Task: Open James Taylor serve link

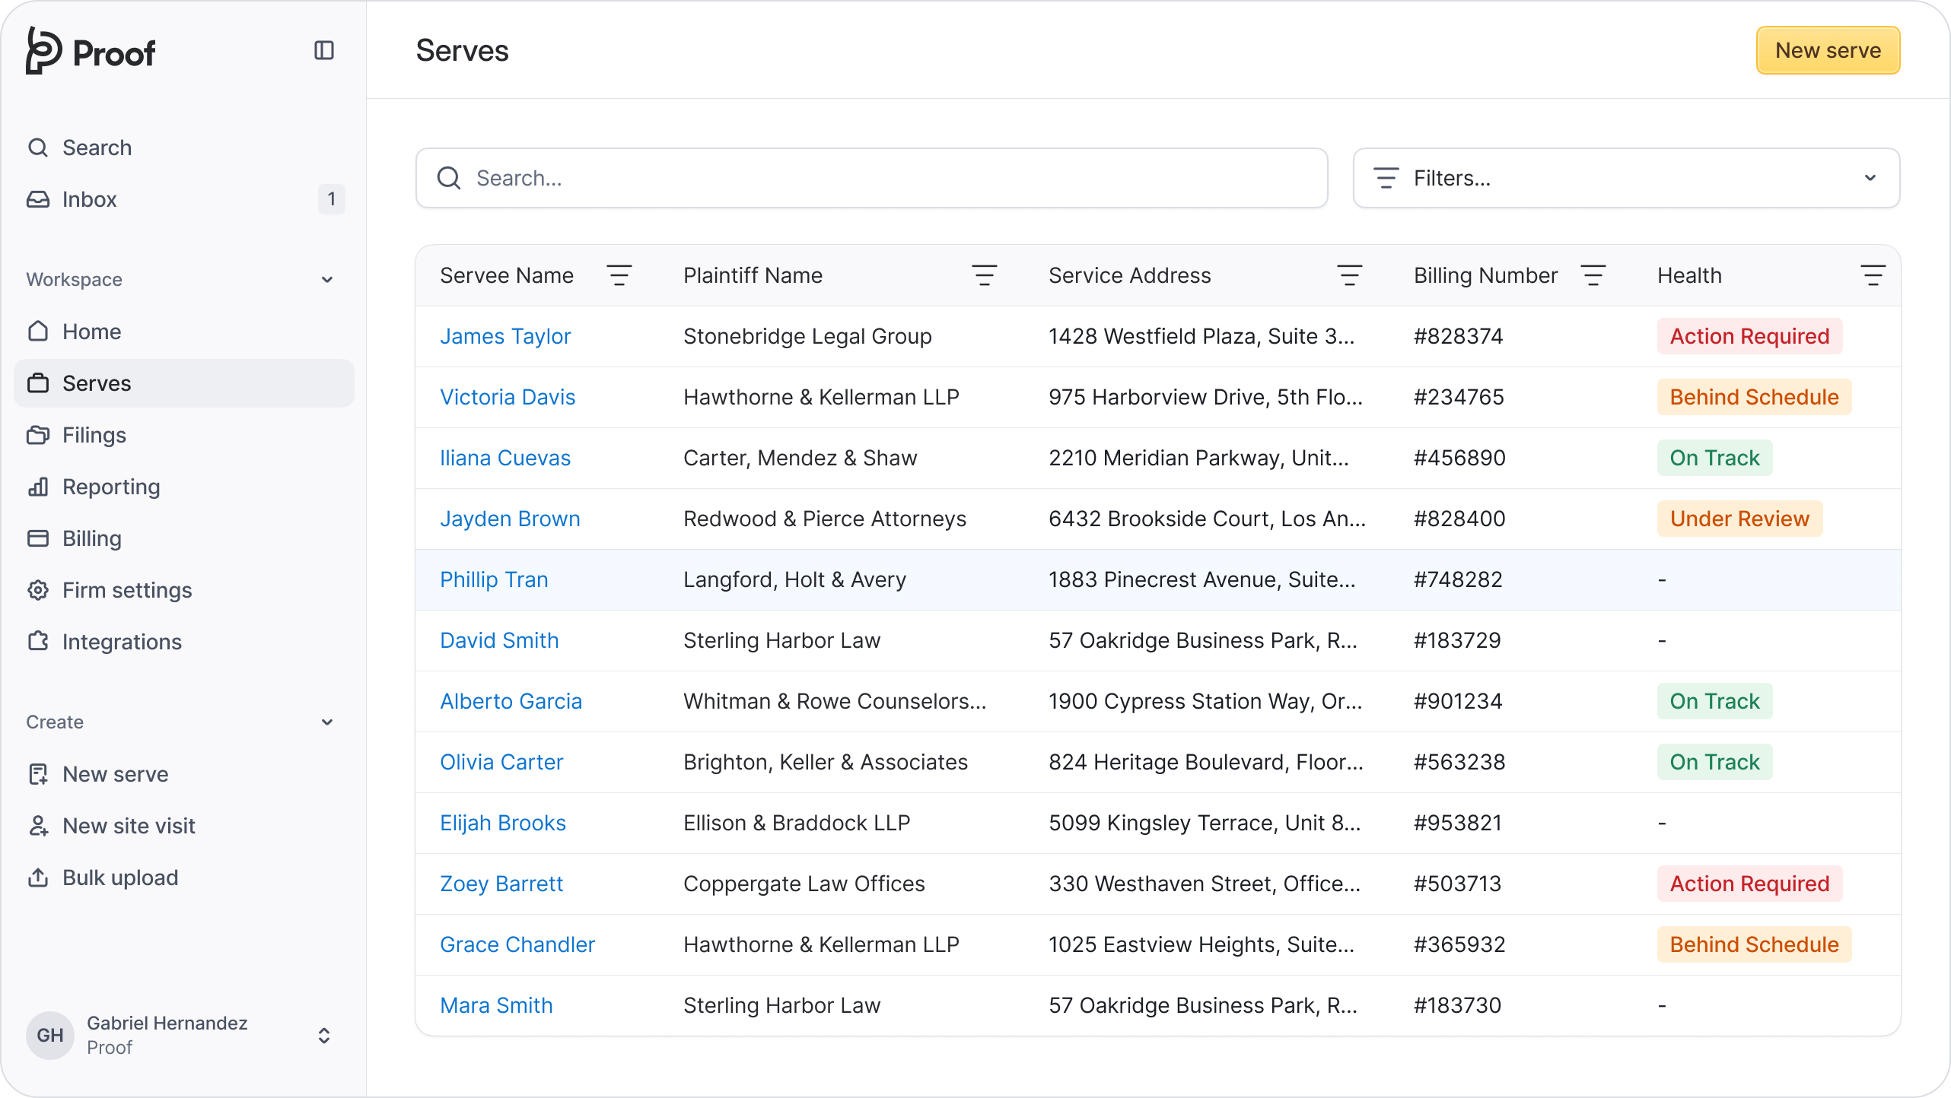Action: [504, 336]
